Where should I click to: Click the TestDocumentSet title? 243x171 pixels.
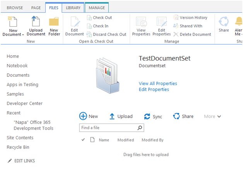click(x=164, y=58)
